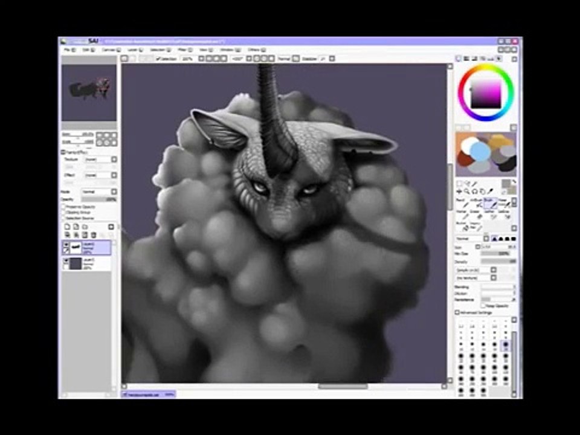Select the Legacy Pen tool

pyautogui.click(x=475, y=227)
